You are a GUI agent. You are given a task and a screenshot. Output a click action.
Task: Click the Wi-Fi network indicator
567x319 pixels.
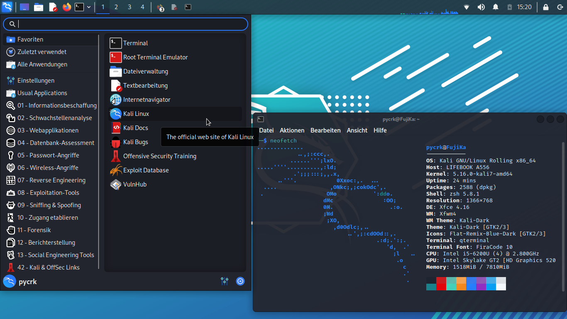(x=467, y=7)
